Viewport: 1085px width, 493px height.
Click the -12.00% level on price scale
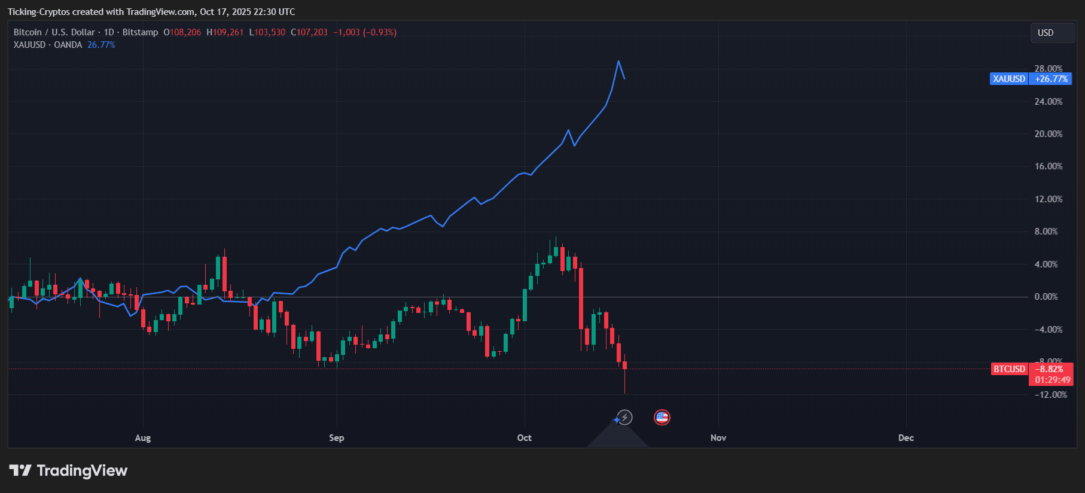tap(1050, 395)
